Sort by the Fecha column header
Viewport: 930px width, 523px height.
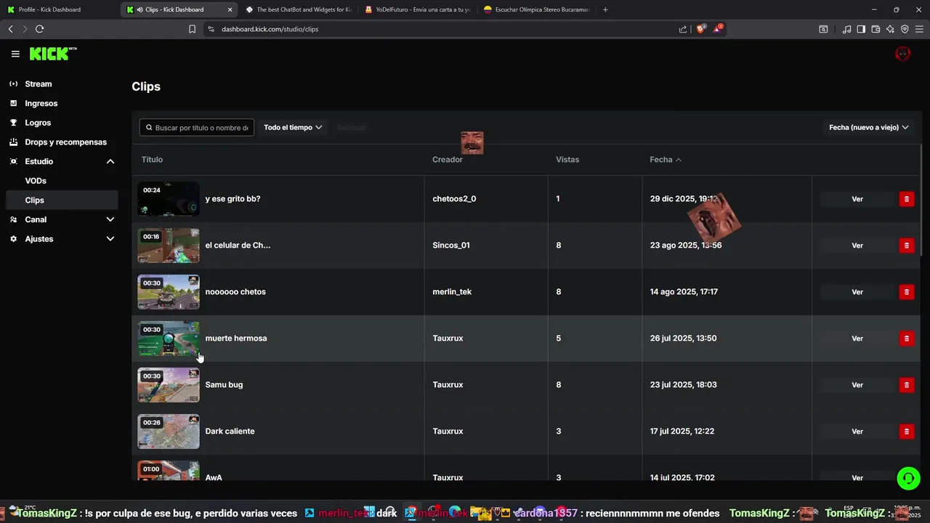pos(666,160)
